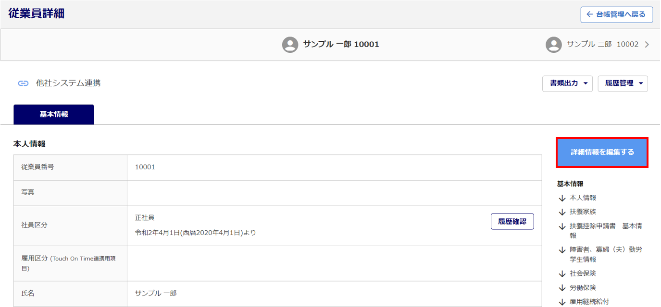Screen dimensions: 661x307
Task: Click the 社員区分 label cell
Action: (70, 225)
